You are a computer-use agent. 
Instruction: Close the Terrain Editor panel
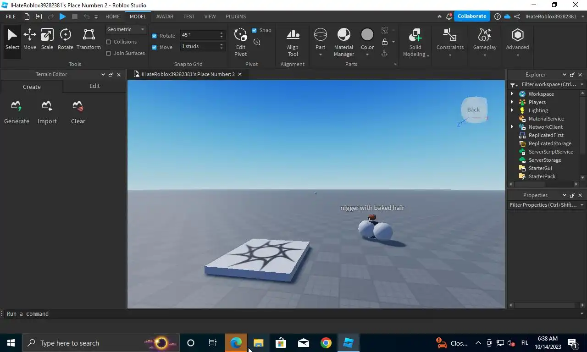tap(119, 75)
